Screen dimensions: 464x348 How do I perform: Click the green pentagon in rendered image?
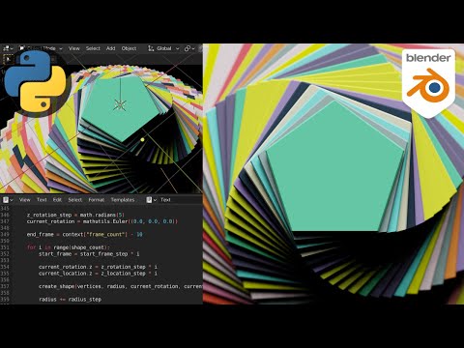coord(335,171)
